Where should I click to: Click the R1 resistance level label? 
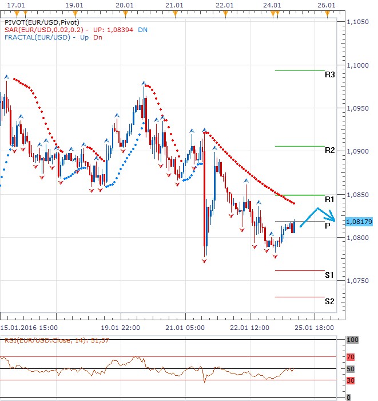pyautogui.click(x=329, y=199)
